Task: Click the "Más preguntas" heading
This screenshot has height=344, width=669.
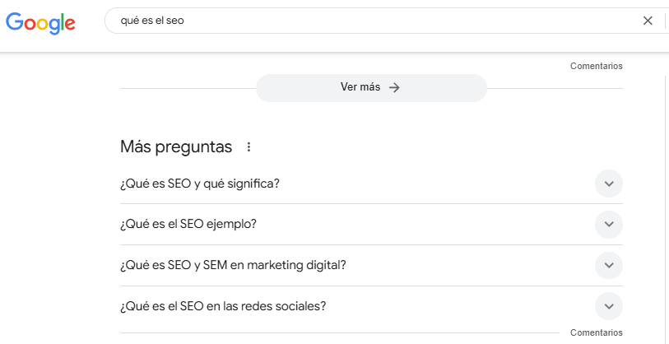Action: coord(176,147)
